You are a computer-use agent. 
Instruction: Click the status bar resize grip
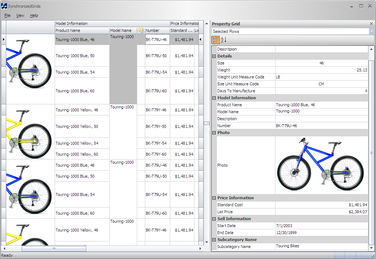point(373,256)
